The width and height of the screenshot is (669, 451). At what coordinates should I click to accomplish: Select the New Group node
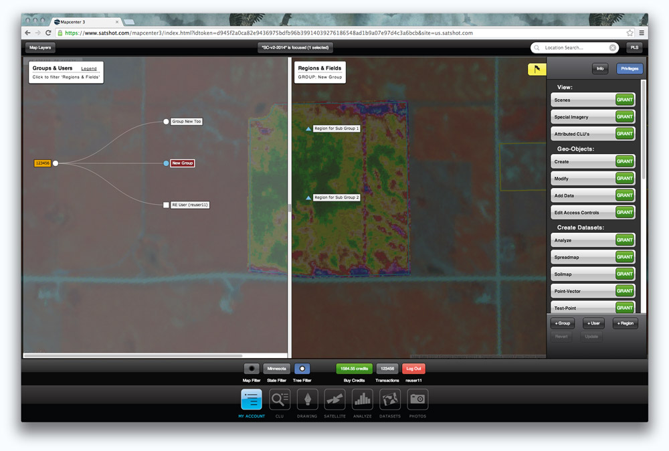click(x=182, y=163)
